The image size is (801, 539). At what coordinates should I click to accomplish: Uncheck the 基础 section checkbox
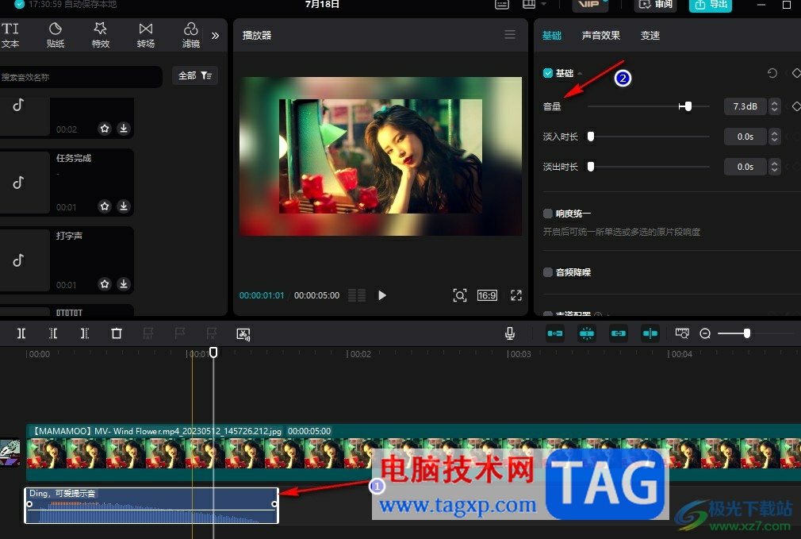[548, 73]
